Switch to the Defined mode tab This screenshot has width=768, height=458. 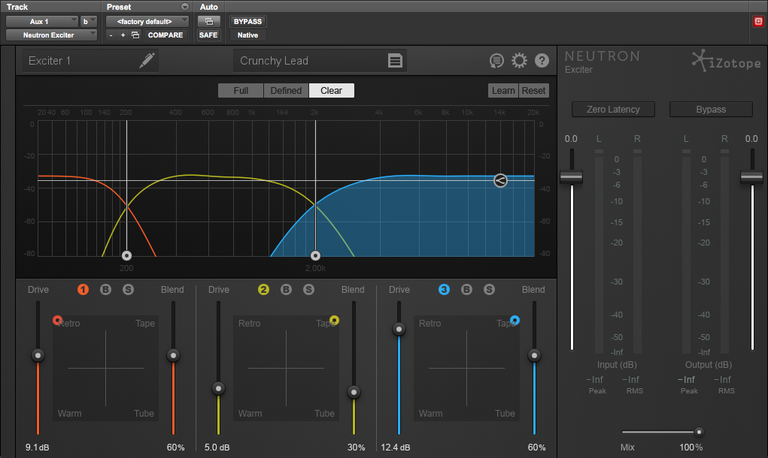(x=286, y=91)
